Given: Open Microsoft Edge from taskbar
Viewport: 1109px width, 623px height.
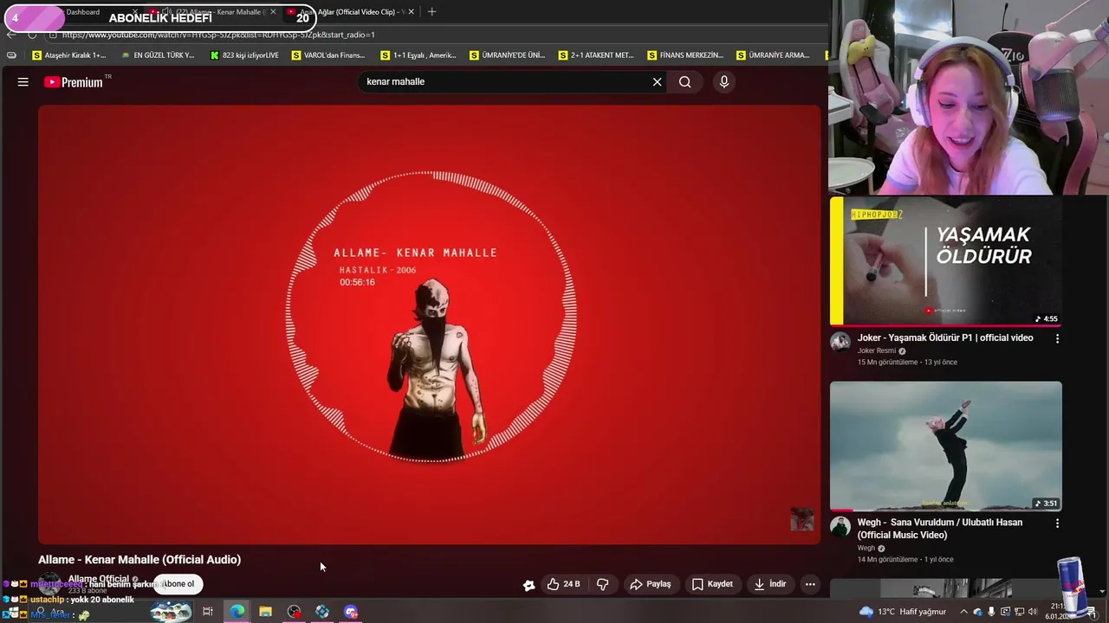Looking at the screenshot, I should [x=237, y=612].
